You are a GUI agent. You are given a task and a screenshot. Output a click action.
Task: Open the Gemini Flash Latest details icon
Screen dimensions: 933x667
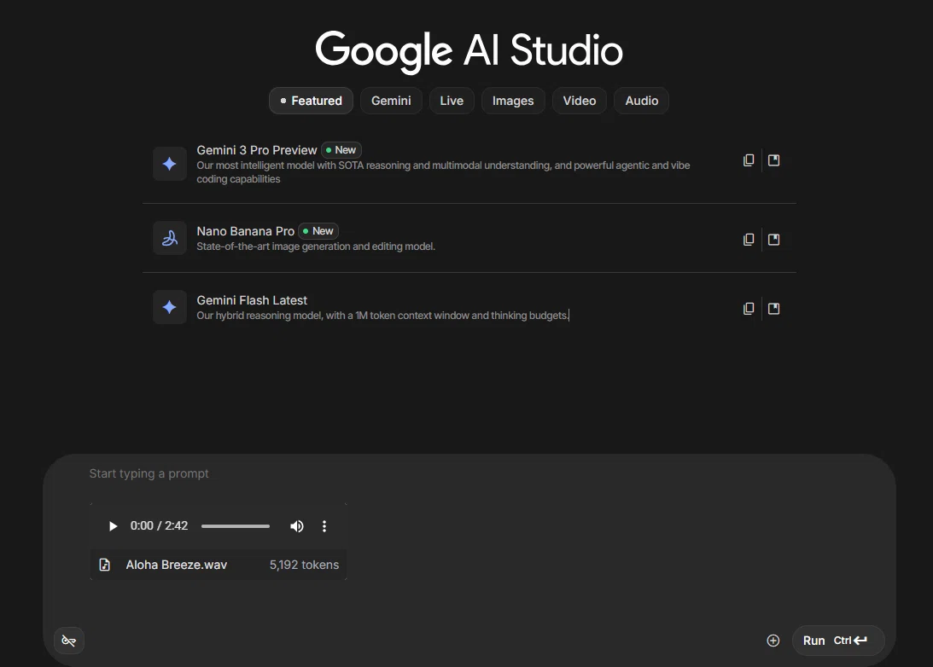[773, 308]
